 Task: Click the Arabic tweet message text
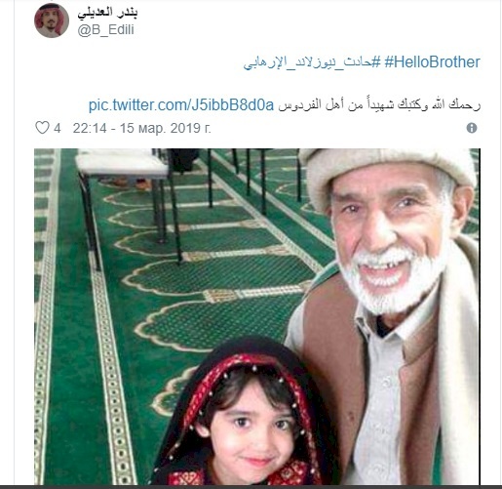click(x=379, y=105)
